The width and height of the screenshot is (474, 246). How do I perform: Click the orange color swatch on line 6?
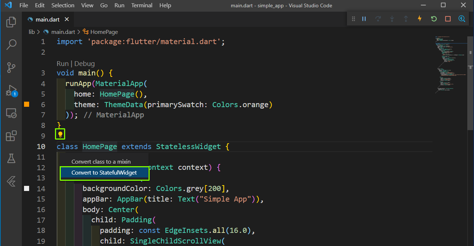tap(26, 105)
